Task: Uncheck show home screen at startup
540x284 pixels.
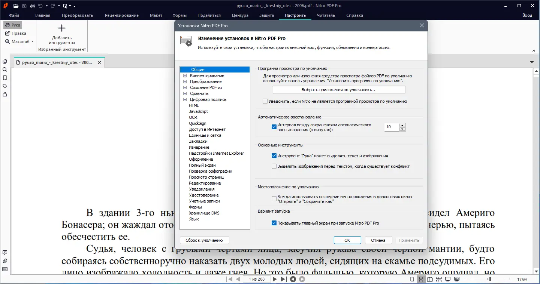Action: click(274, 223)
